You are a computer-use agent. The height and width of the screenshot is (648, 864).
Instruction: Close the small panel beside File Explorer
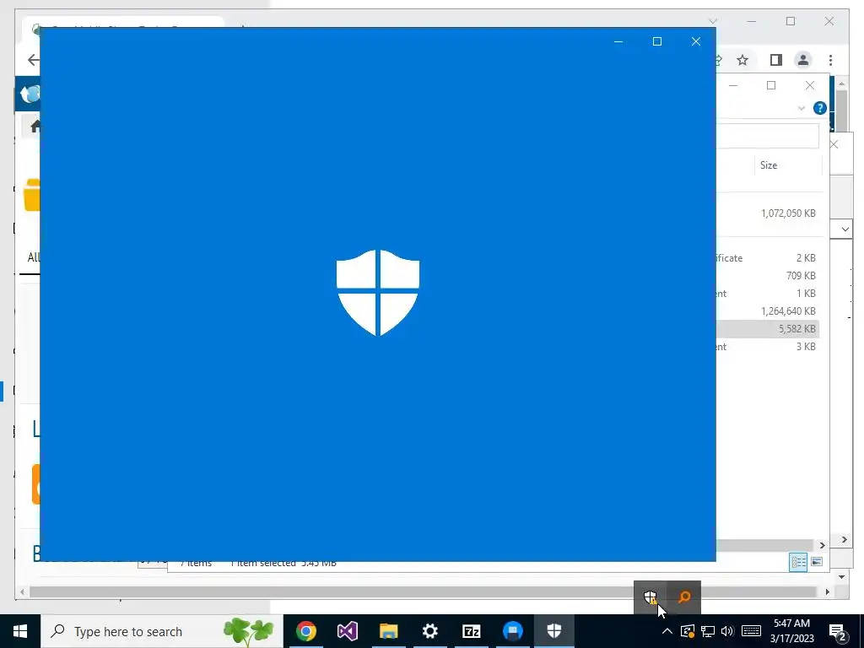point(834,144)
